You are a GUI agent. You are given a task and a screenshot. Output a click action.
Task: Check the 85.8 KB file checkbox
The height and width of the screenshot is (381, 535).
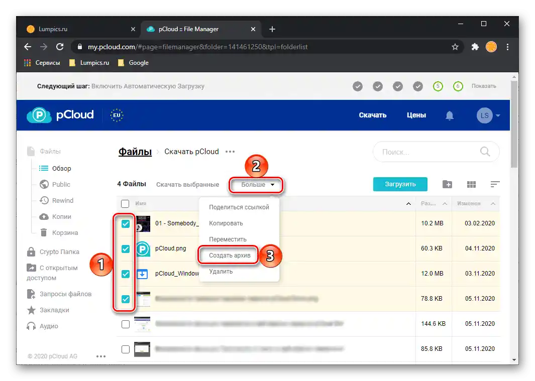click(x=126, y=349)
